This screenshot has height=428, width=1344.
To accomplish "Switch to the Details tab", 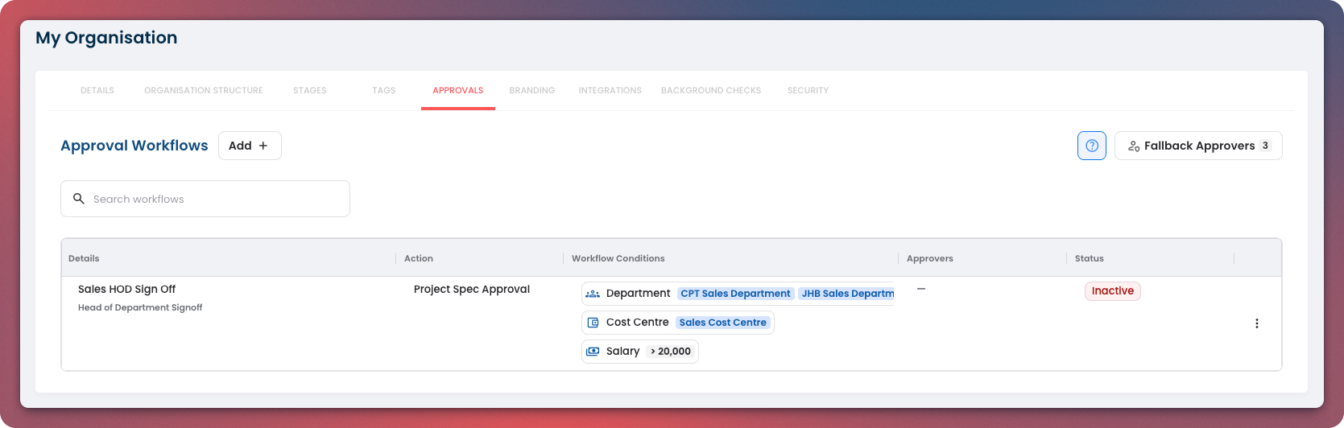I will [97, 90].
